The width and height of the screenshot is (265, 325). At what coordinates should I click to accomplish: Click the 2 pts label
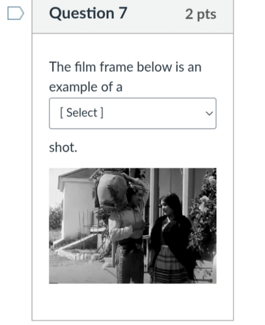[x=201, y=14]
